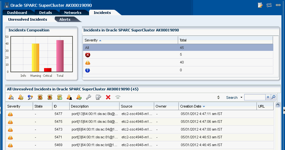Expand the right side panel arrow
The width and height of the screenshot is (285, 150).
pos(284,110)
